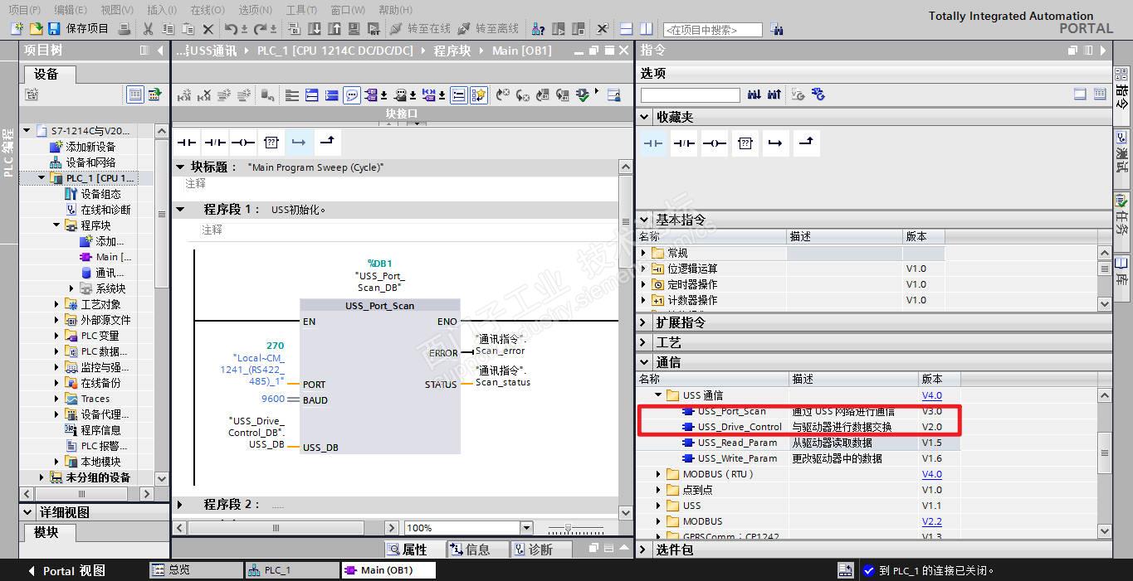Viewport: 1133px width, 581px height.
Task: Expand 位逻辑运算 instruction folder
Action: click(644, 269)
